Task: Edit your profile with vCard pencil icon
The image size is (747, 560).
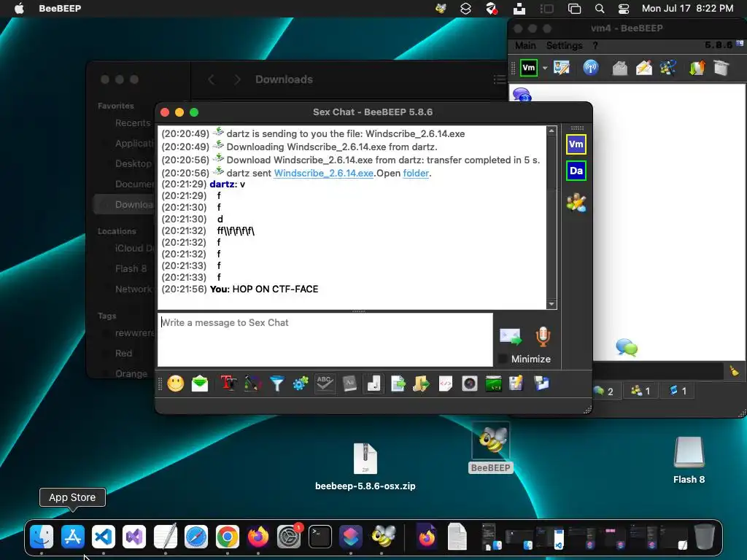Action: 562,68
